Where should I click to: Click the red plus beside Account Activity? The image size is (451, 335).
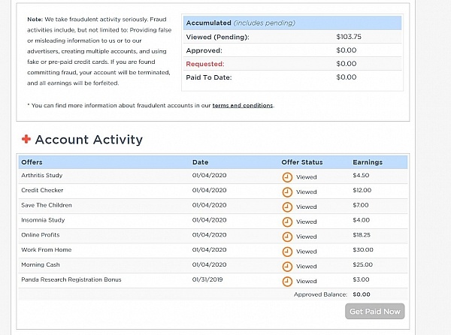[x=26, y=139]
